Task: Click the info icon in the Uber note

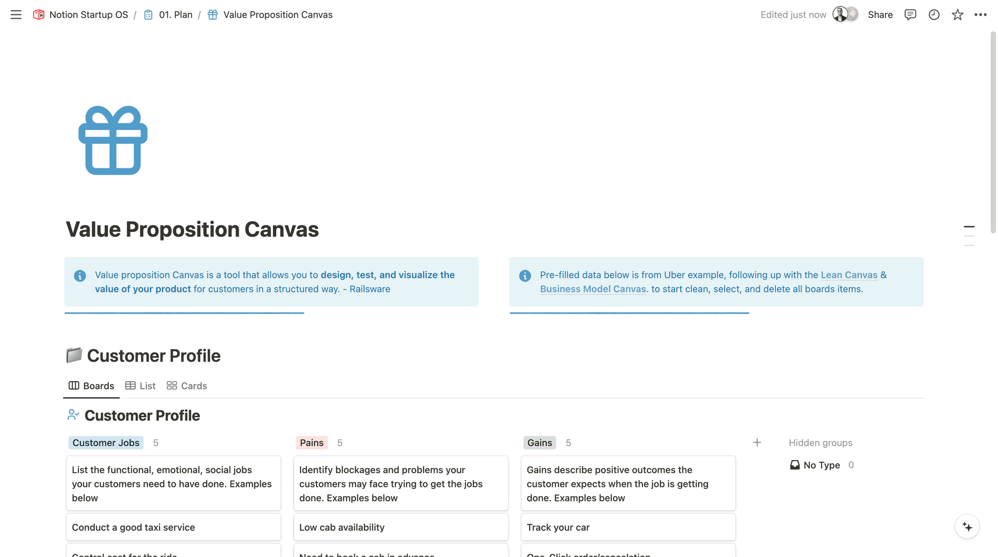Action: click(525, 276)
